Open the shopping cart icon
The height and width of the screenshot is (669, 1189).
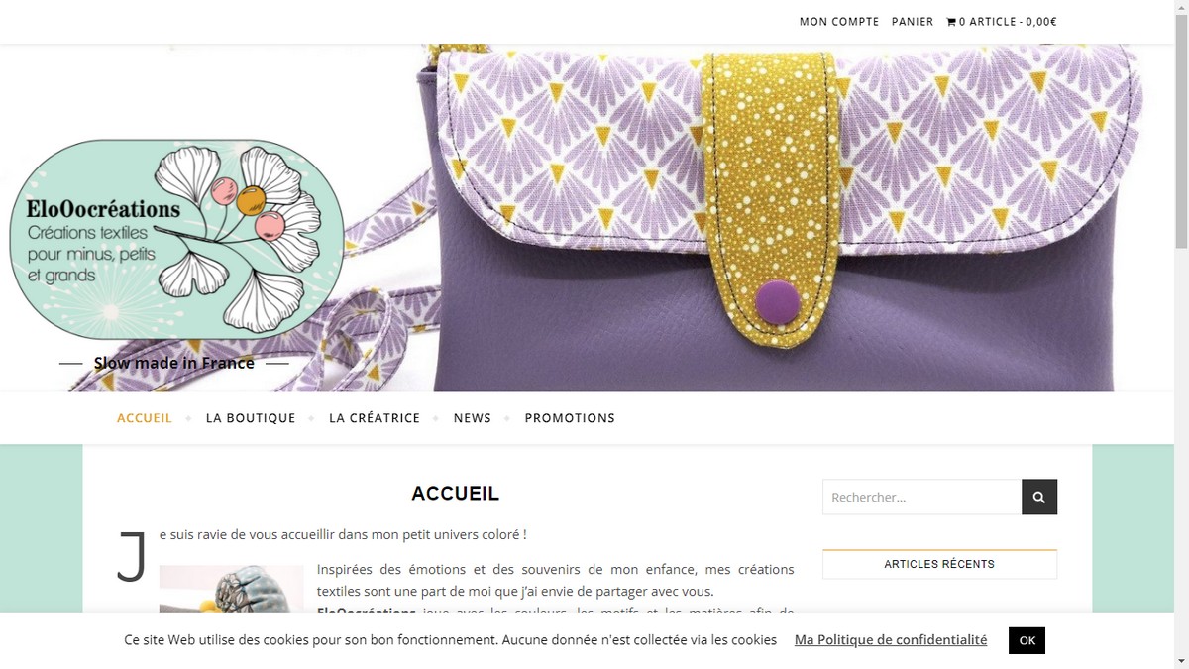coord(951,22)
